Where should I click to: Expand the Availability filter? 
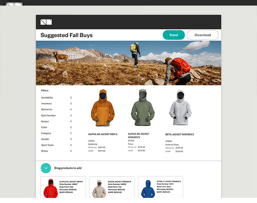(71, 97)
